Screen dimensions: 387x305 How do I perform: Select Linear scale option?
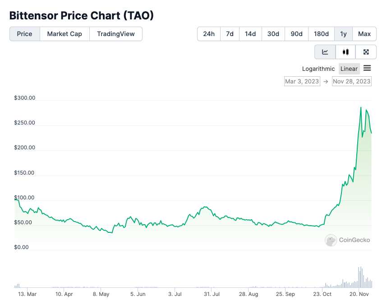[349, 69]
